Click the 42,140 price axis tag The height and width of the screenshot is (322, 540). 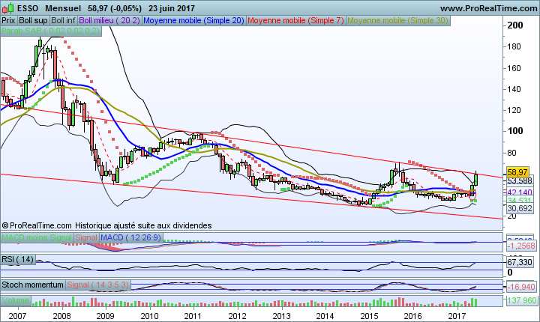coord(520,192)
